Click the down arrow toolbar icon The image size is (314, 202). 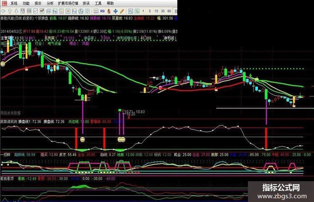(x=16, y=11)
